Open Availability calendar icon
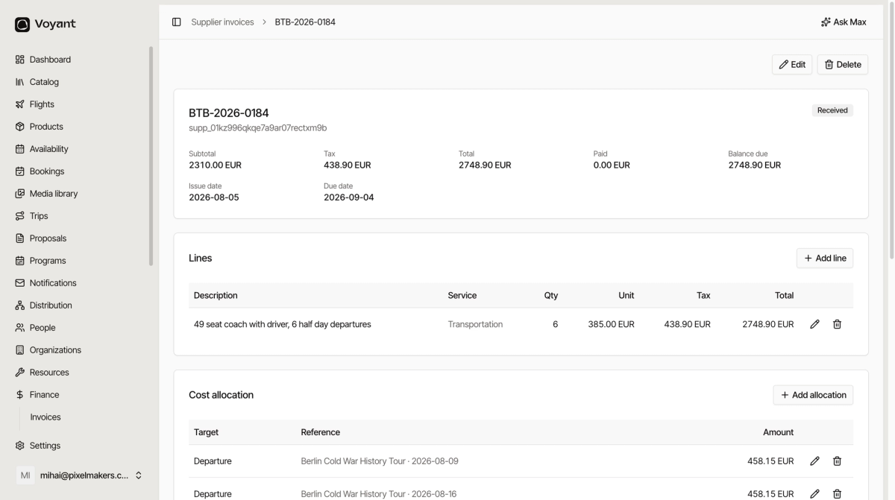 pos(20,149)
